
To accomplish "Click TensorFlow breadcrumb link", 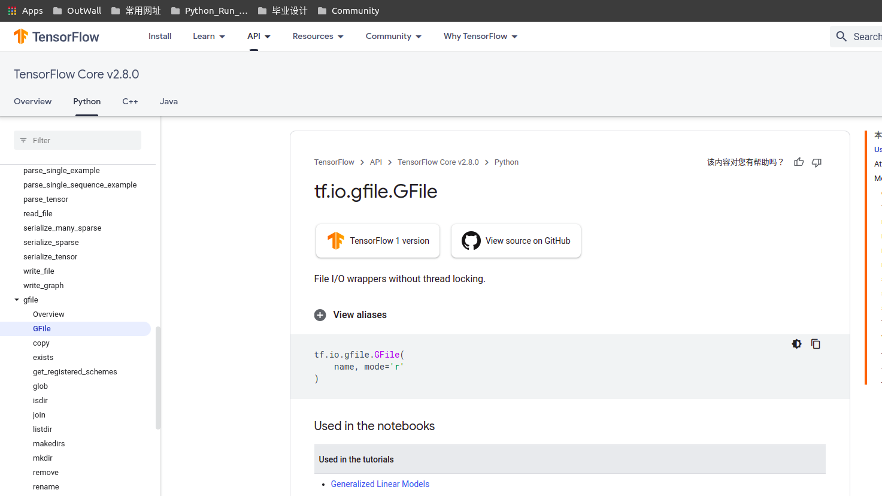I will [334, 162].
